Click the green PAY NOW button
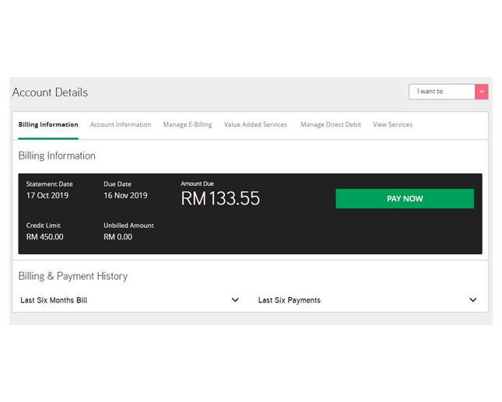This screenshot has width=502, height=402. coord(405,198)
